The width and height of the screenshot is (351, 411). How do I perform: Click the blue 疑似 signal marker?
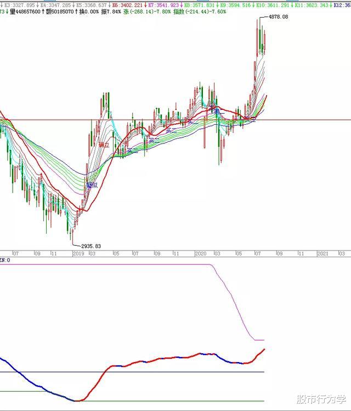[92, 185]
